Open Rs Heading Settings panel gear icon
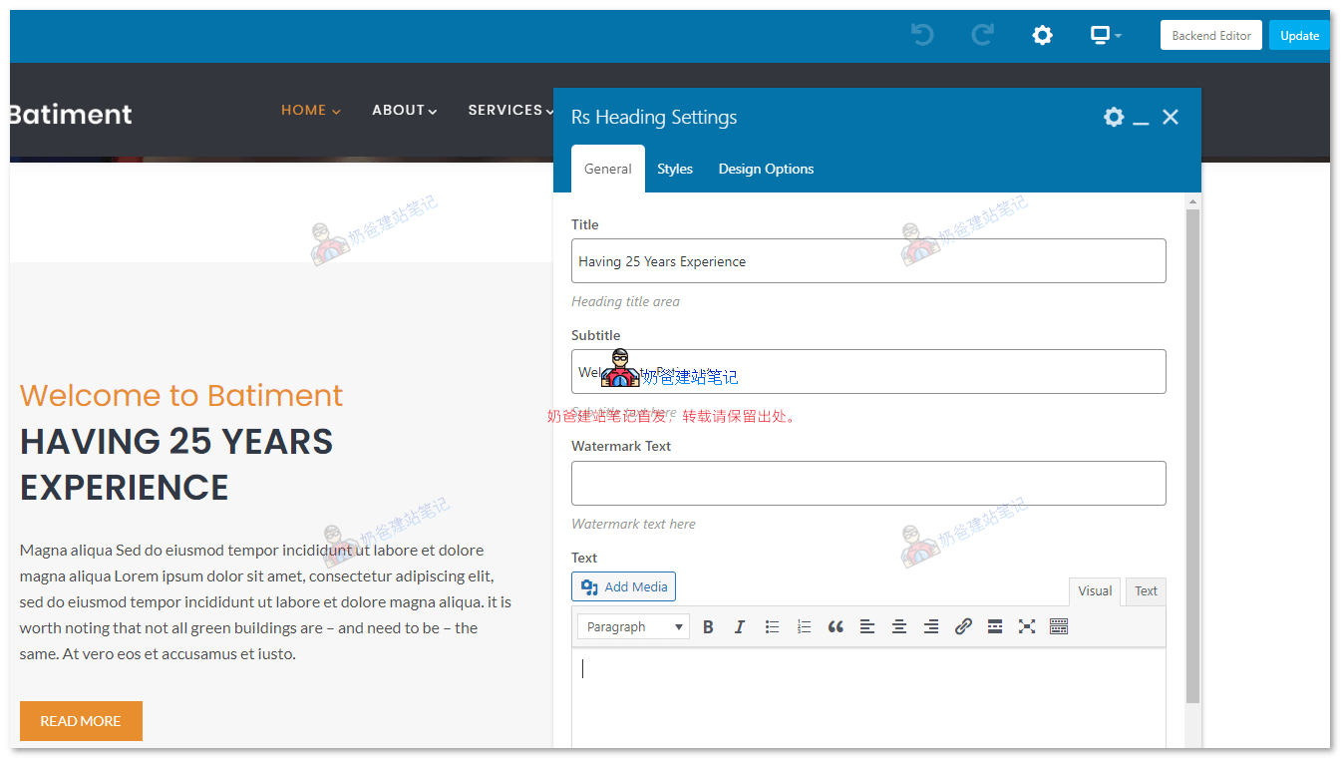 point(1114,118)
